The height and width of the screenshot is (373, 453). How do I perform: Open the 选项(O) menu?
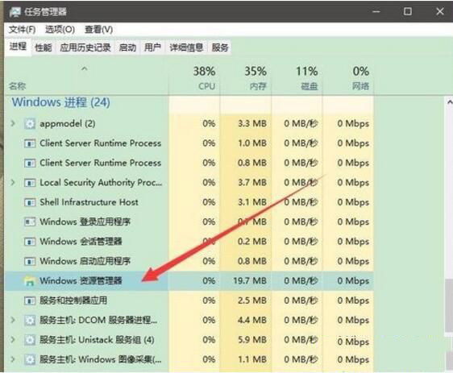pyautogui.click(x=60, y=30)
